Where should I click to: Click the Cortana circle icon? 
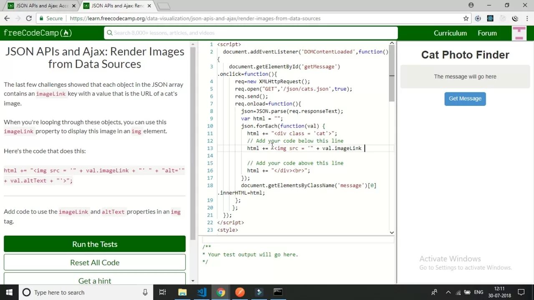pyautogui.click(x=26, y=292)
